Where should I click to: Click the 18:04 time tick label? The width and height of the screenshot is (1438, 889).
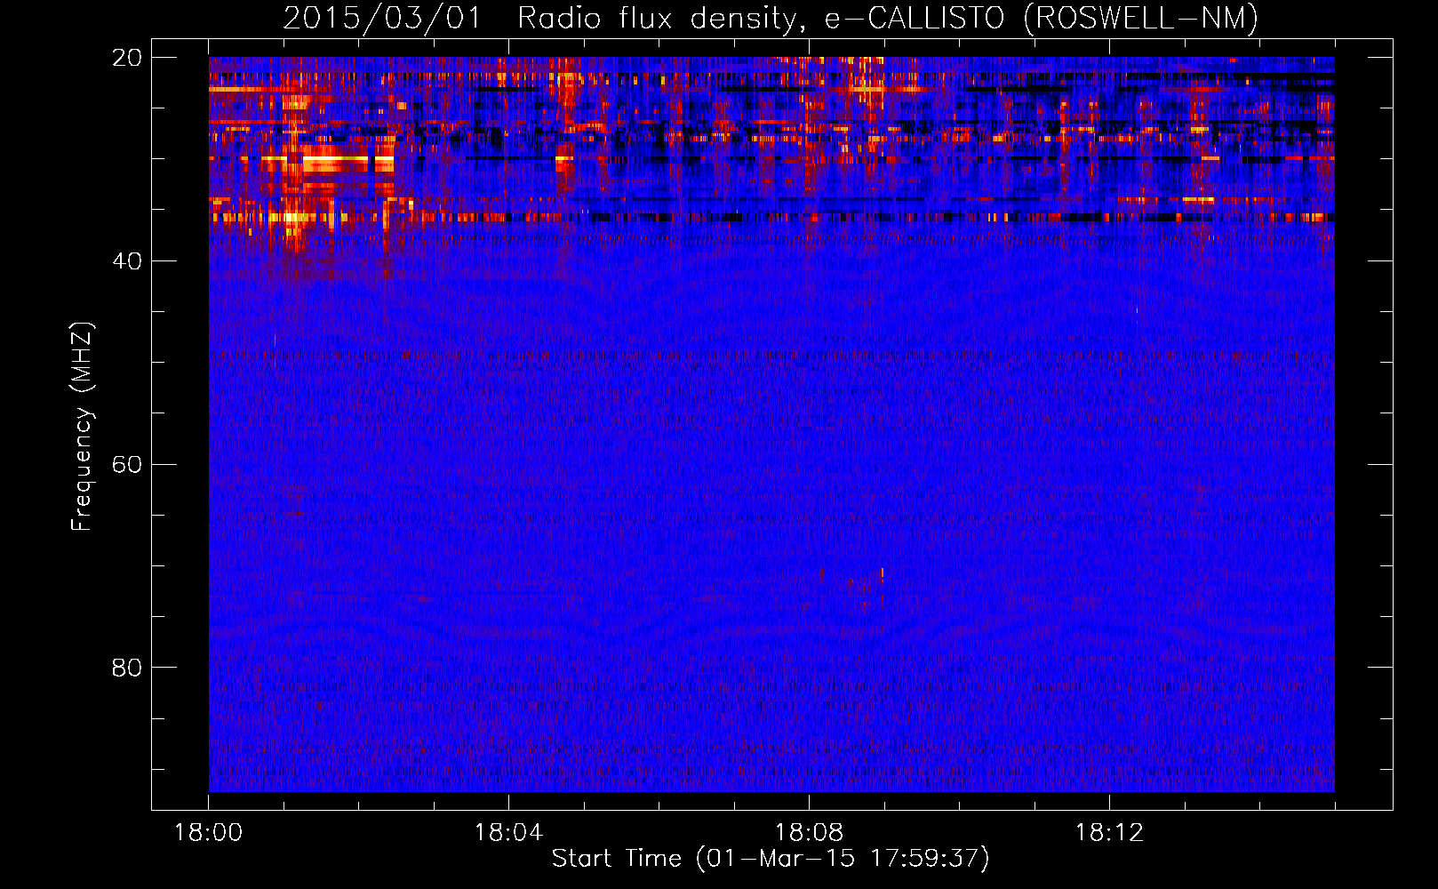click(508, 833)
